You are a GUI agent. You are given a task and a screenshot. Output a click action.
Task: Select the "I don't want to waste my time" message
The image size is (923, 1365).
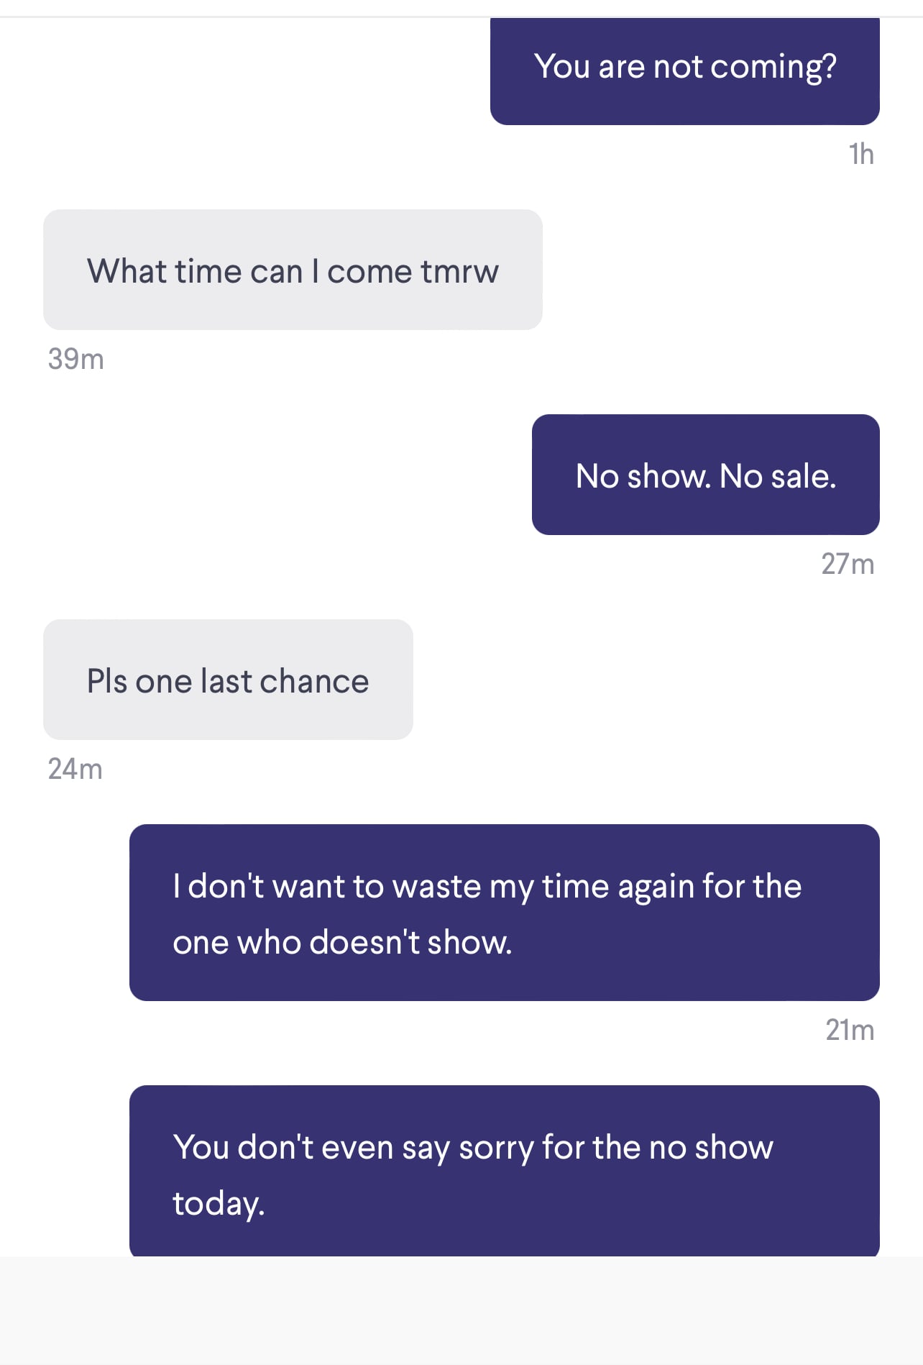point(505,913)
